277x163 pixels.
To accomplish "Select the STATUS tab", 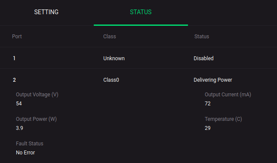I will (141, 12).
